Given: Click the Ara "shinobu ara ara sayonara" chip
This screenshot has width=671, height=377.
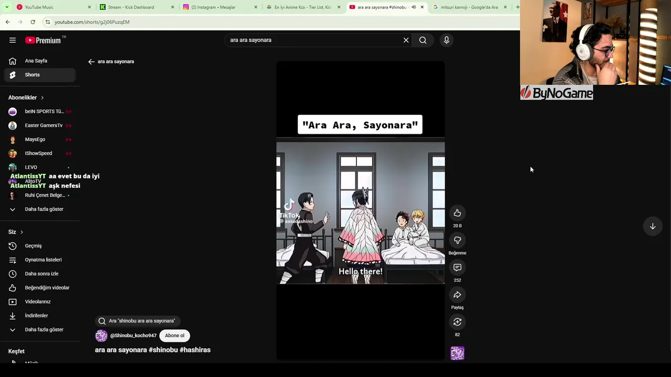Looking at the screenshot, I should (x=137, y=321).
